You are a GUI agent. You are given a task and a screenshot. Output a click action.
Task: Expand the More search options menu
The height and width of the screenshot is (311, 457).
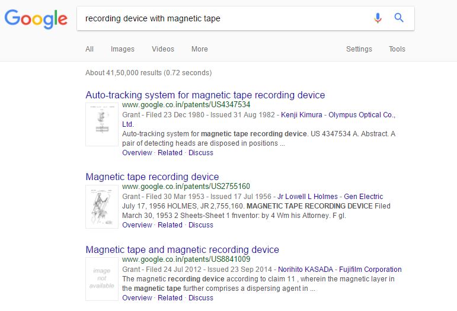[x=199, y=49]
